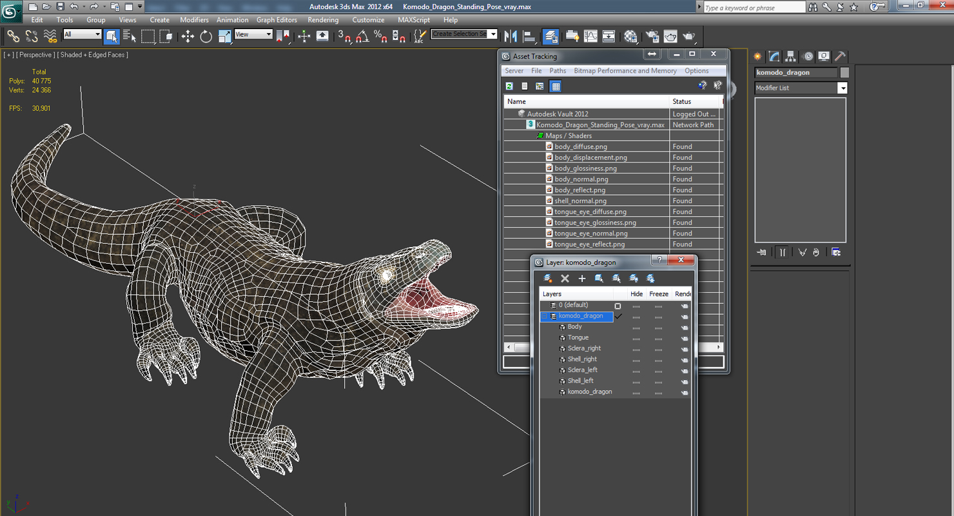Open Quick Access toolbar customize arrow
The image size is (954, 516).
click(x=140, y=6)
